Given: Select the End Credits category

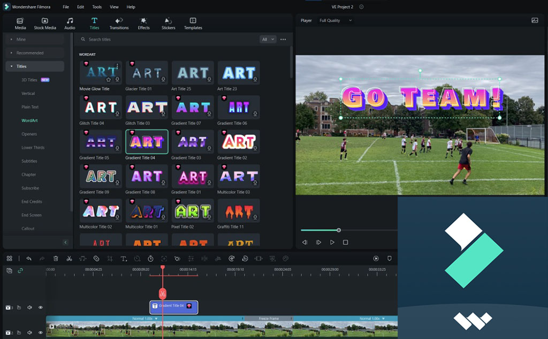Looking at the screenshot, I should [32, 202].
